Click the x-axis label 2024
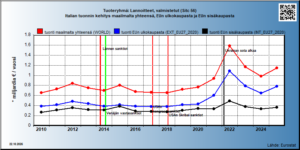Viewport: 300px width, 150px height. 261,129
